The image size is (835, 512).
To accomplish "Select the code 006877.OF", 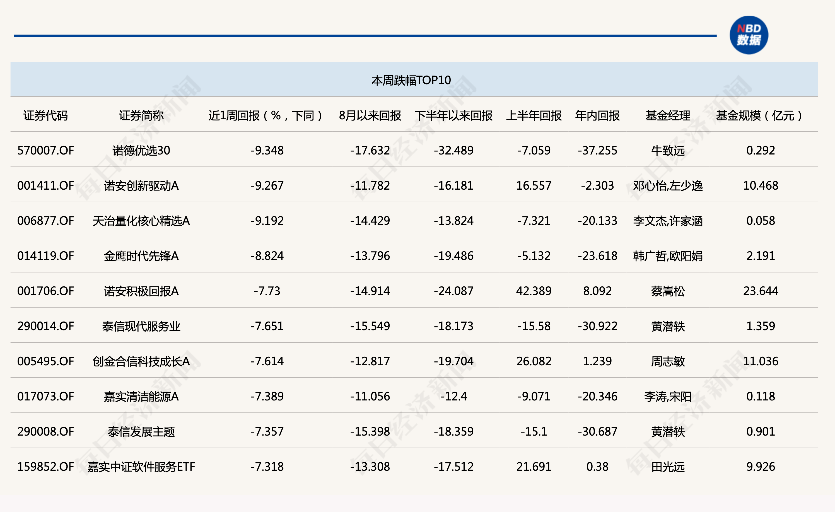I will [x=45, y=221].
